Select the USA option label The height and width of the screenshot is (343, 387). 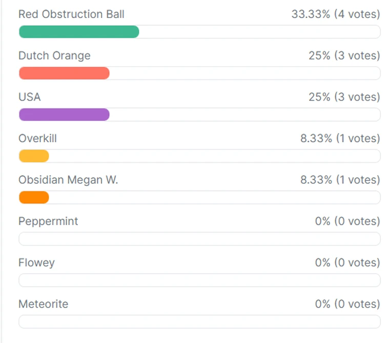(x=30, y=97)
